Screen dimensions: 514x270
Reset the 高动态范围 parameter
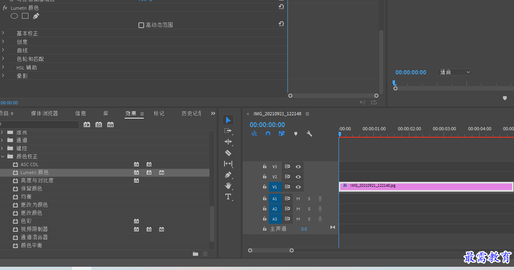(281, 24)
